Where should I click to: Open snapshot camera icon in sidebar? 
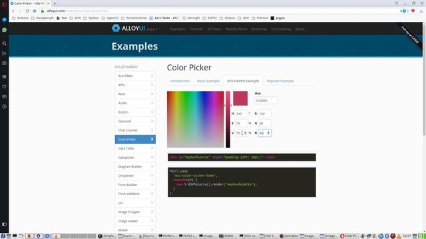coord(4,63)
